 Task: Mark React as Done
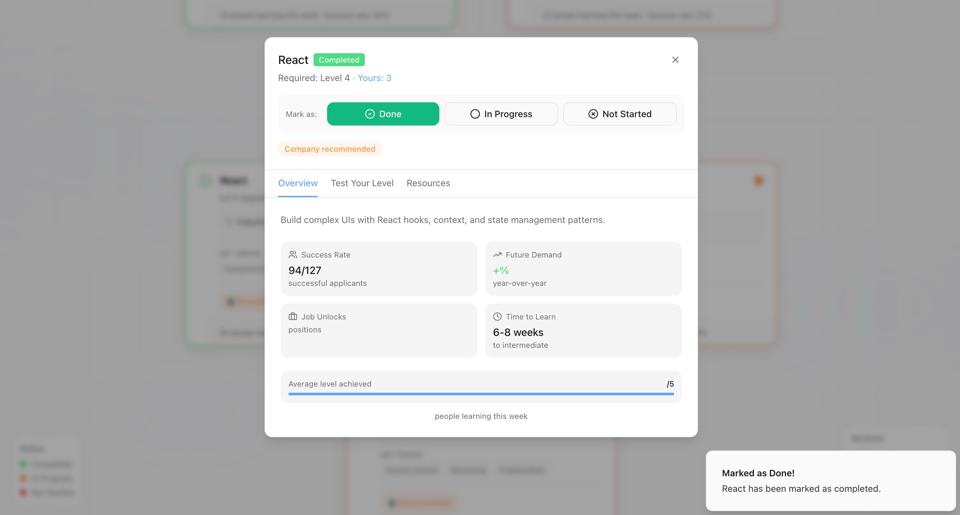click(383, 114)
